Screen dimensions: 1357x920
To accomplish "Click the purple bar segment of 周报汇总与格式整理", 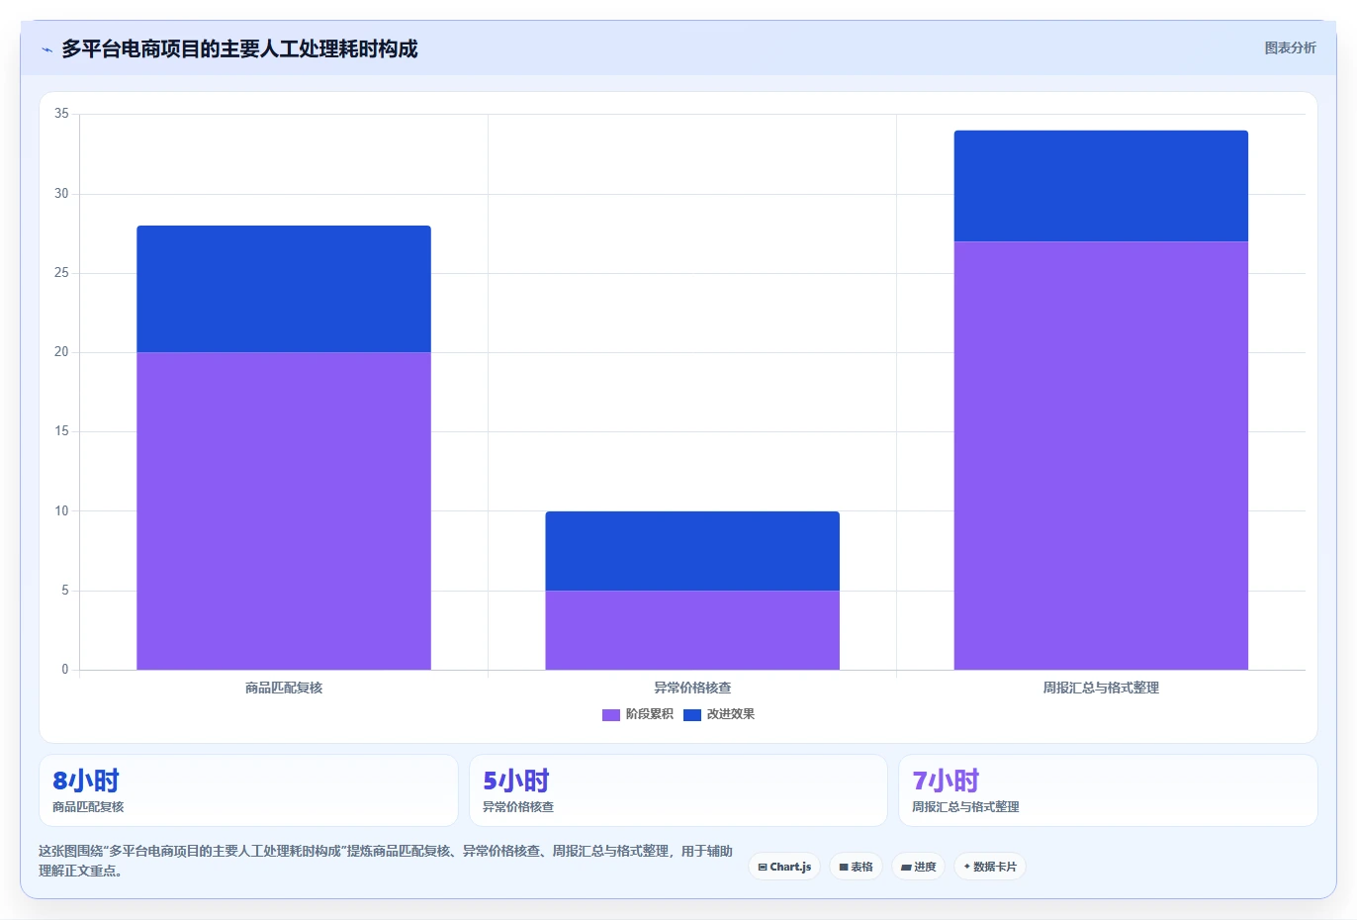I will [x=1101, y=455].
